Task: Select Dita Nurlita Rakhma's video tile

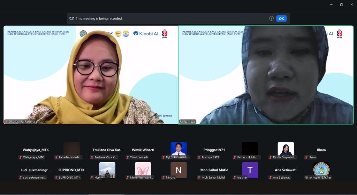Action: click(x=91, y=75)
